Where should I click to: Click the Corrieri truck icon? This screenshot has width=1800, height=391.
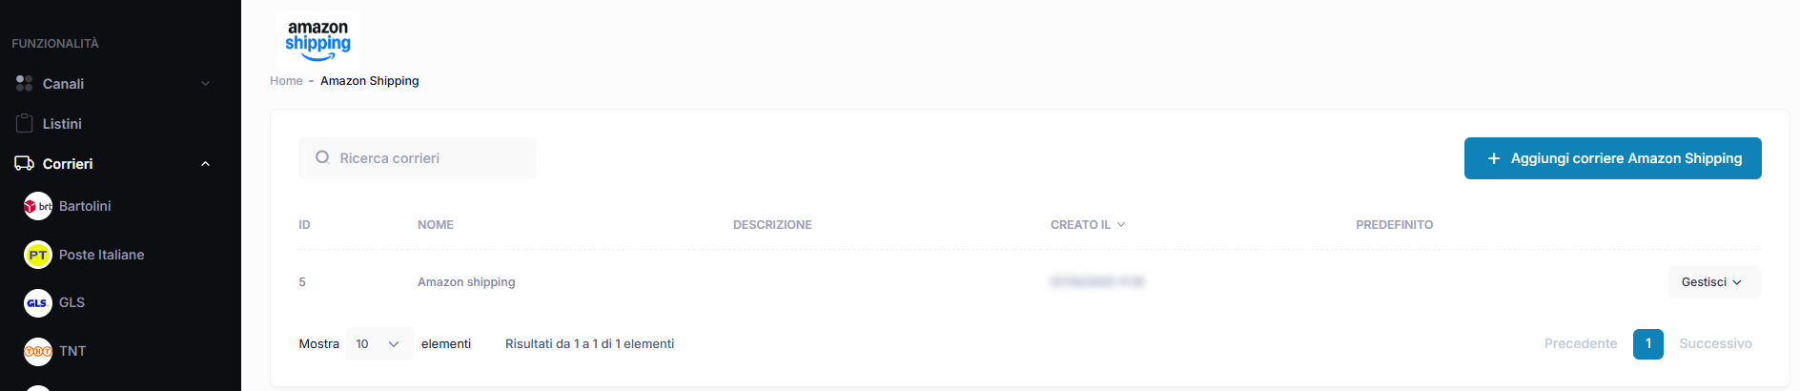(x=25, y=164)
